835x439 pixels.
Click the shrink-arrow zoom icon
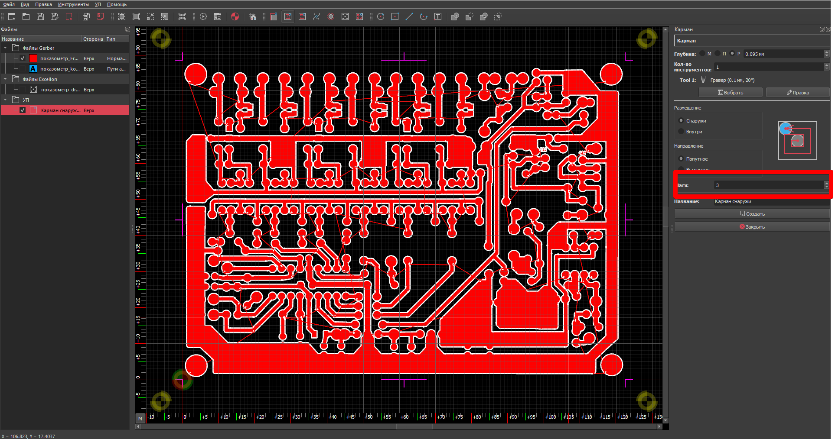(165, 16)
